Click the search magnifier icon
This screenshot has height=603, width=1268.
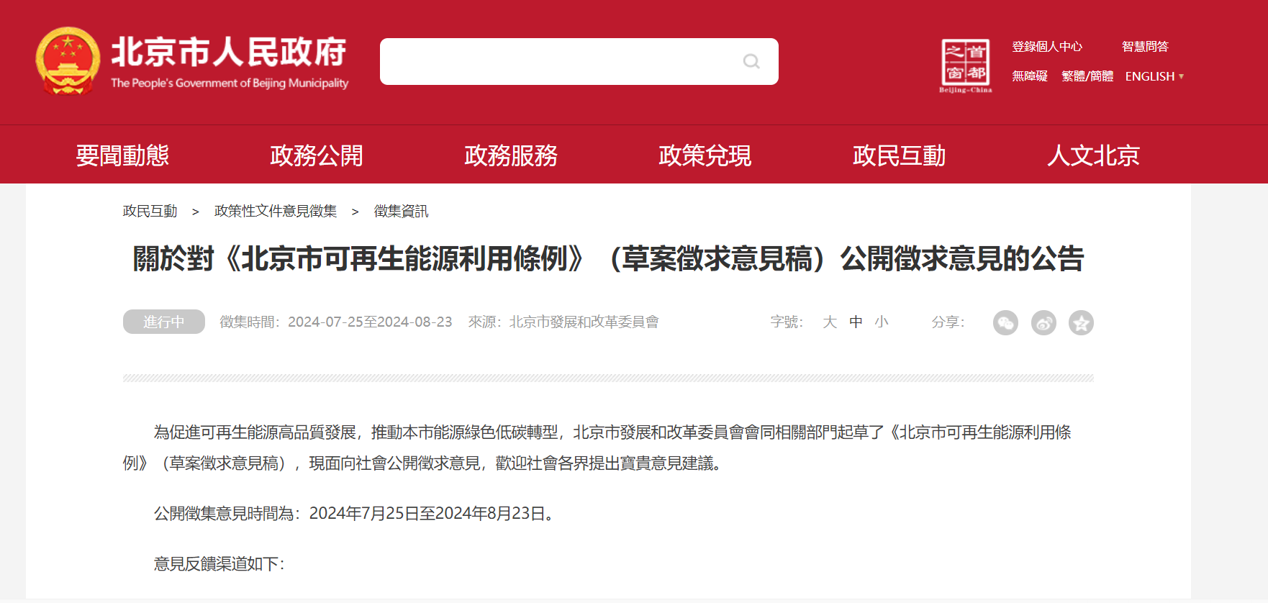tap(751, 62)
